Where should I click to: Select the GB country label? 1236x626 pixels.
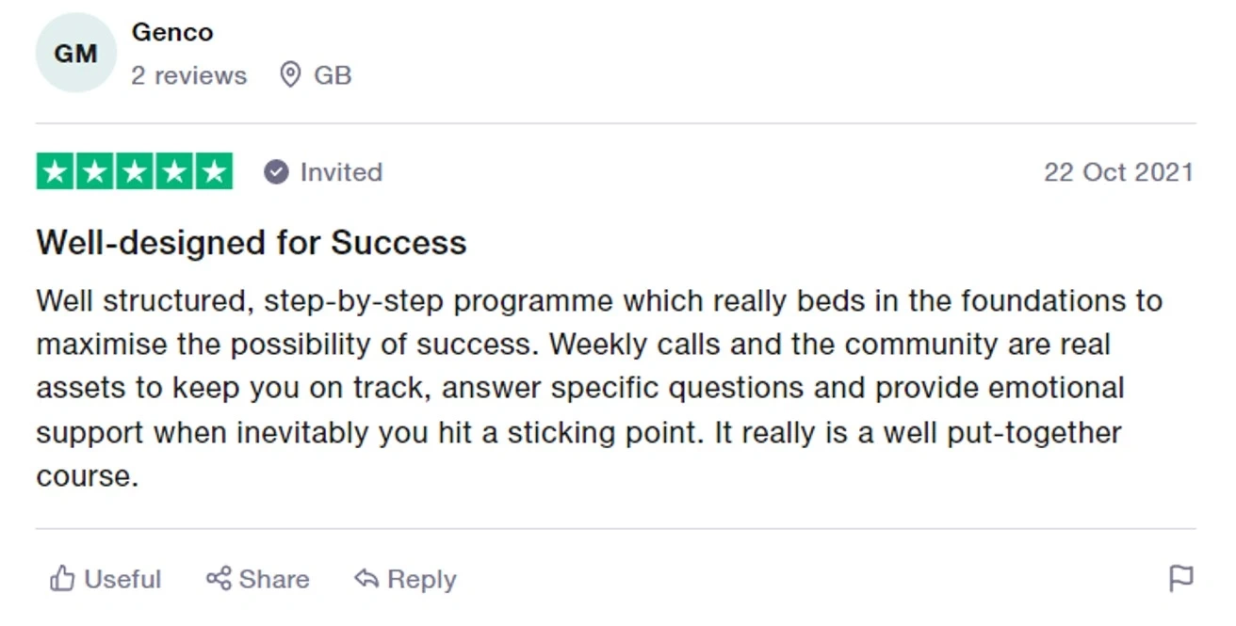click(x=333, y=75)
